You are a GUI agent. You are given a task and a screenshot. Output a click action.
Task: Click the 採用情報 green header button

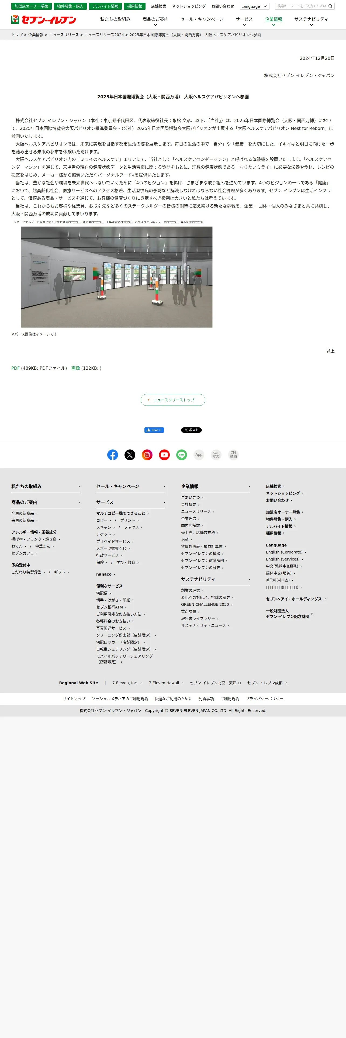135,6
